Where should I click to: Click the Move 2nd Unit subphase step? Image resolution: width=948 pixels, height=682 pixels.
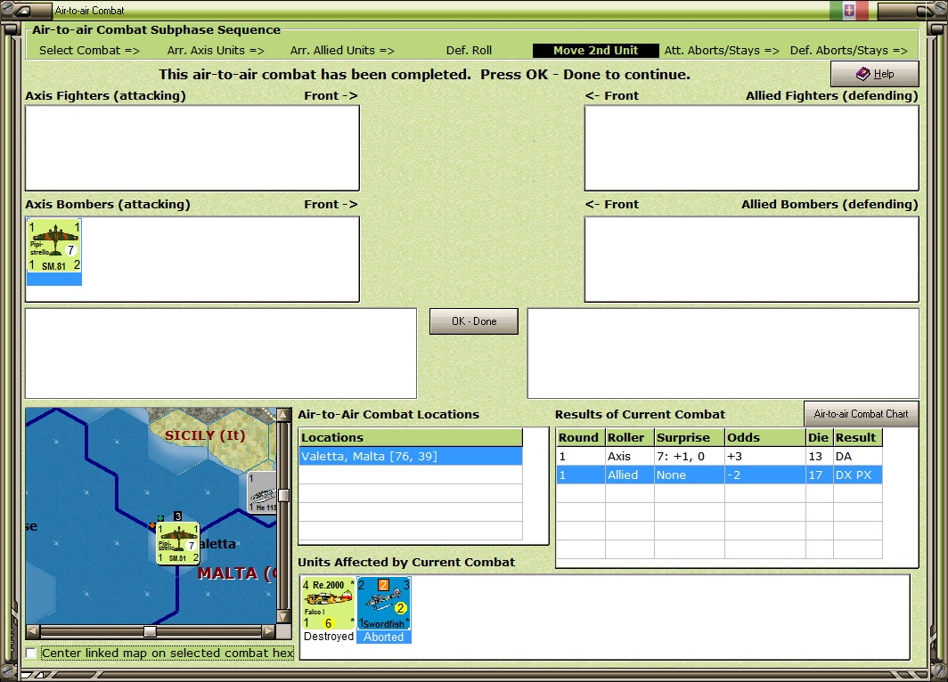[595, 51]
